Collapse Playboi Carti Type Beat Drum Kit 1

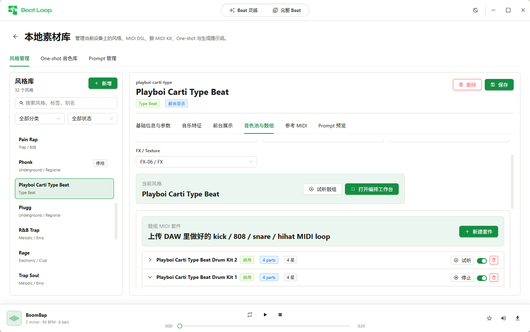pos(150,277)
